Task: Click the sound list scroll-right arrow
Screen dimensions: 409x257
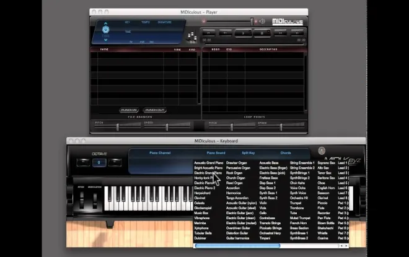Action: click(x=346, y=246)
